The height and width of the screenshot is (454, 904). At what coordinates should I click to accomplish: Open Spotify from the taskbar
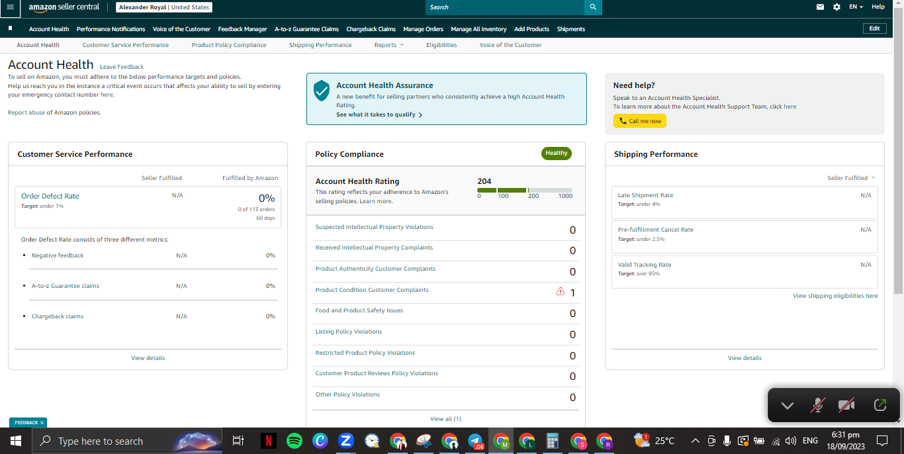pyautogui.click(x=294, y=441)
